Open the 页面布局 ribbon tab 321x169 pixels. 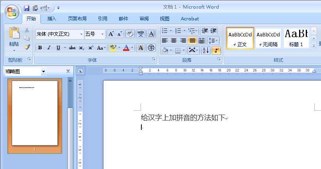77,19
